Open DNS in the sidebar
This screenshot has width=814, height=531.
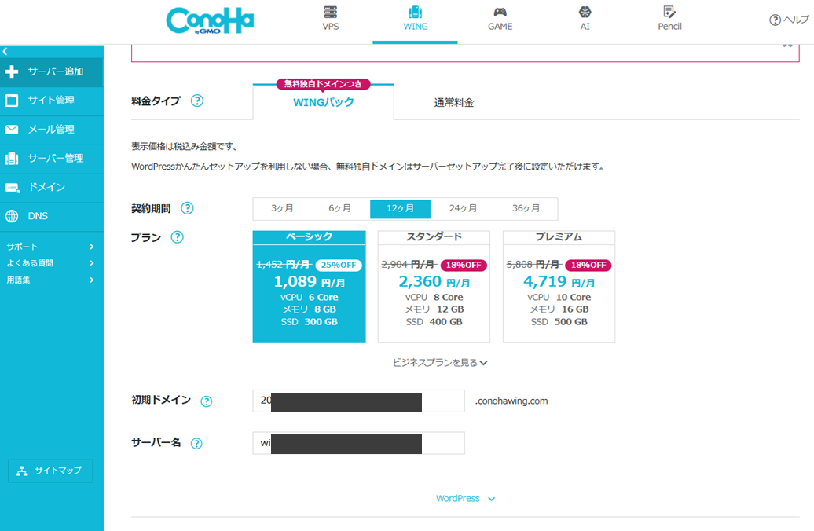pyautogui.click(x=52, y=217)
